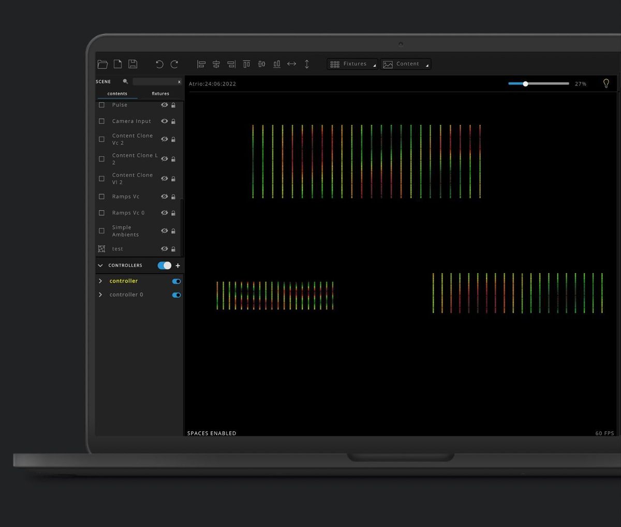Toggle lock on Ramps Vc
Viewport: 621px width, 527px height.
click(x=173, y=197)
